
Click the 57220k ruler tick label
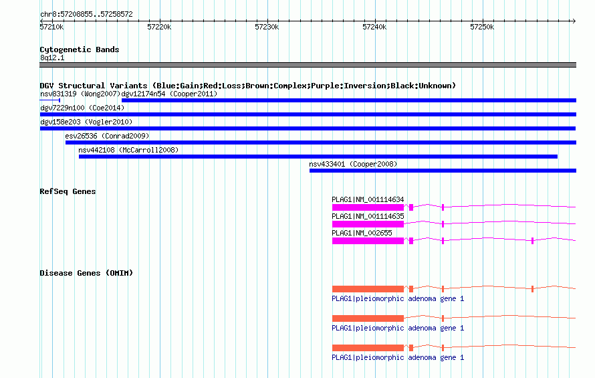click(159, 27)
